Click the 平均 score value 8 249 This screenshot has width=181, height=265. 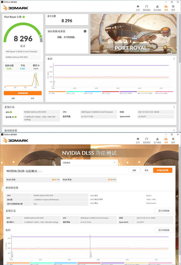click(22, 69)
